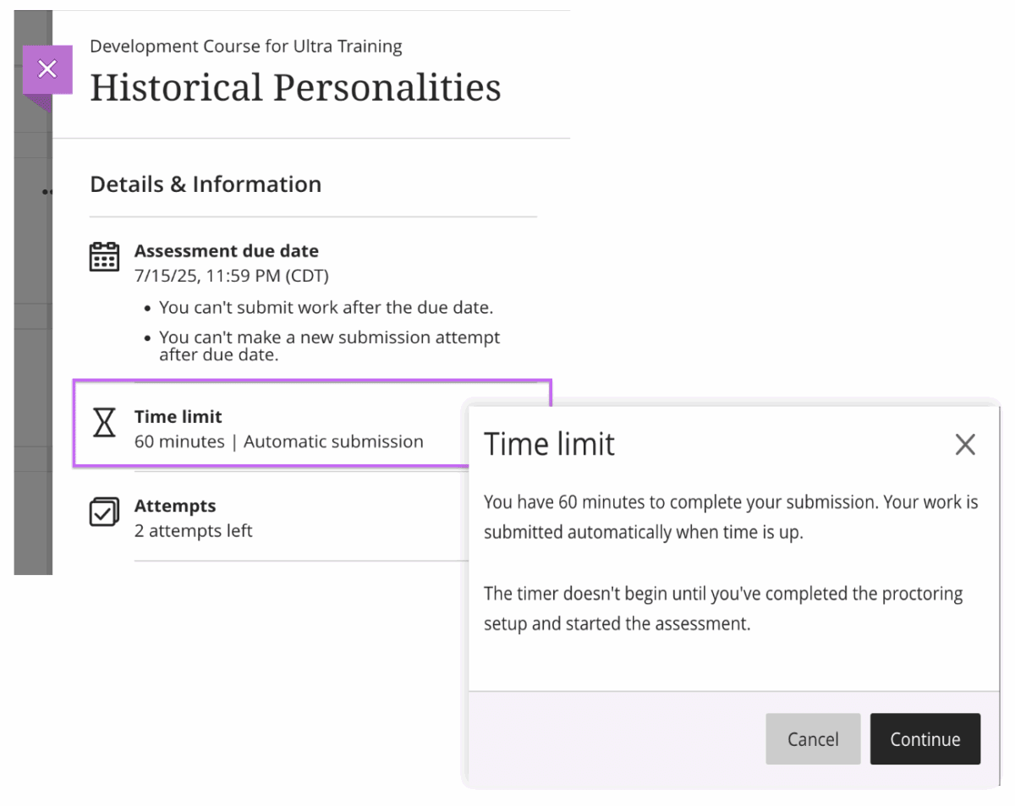Screen dimensions: 1015x806
Task: Click the bold 'Time limit' row label
Action: pyautogui.click(x=178, y=417)
